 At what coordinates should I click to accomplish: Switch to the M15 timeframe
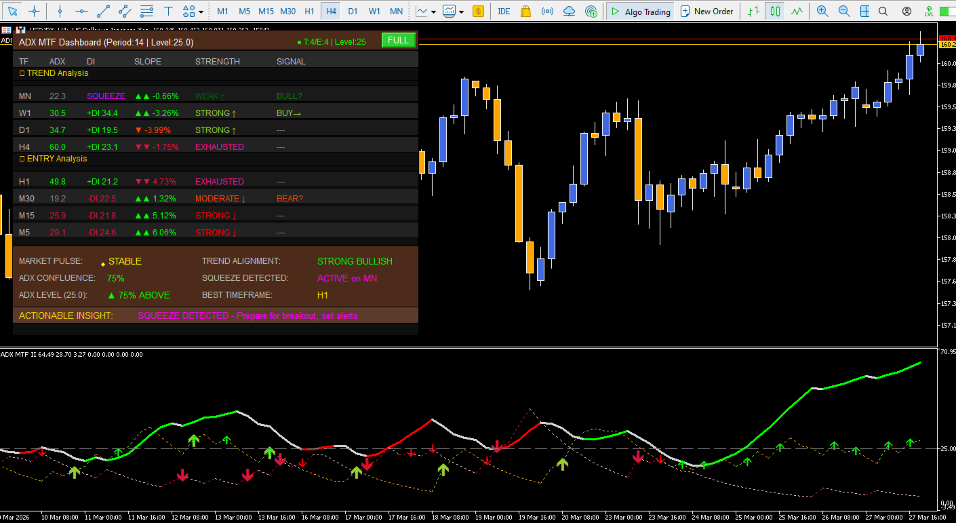point(266,12)
